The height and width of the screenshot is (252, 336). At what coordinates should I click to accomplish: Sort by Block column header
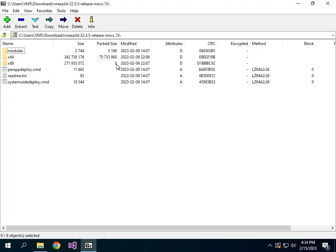[299, 44]
